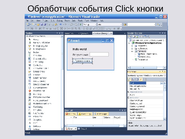Viewport: 185px width, 139px height.
Task: Close the Form1.cs [Design] tab
Action: 111,33
